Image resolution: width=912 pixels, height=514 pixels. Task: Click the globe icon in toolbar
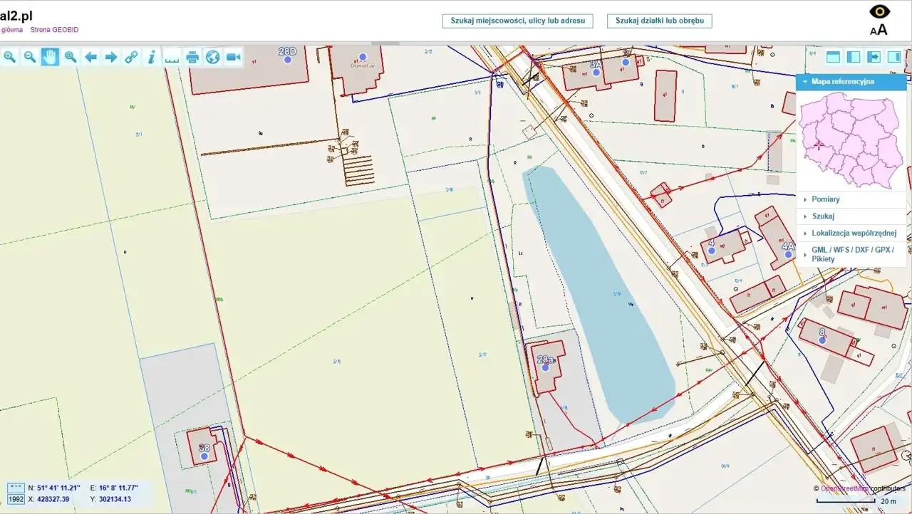point(213,58)
